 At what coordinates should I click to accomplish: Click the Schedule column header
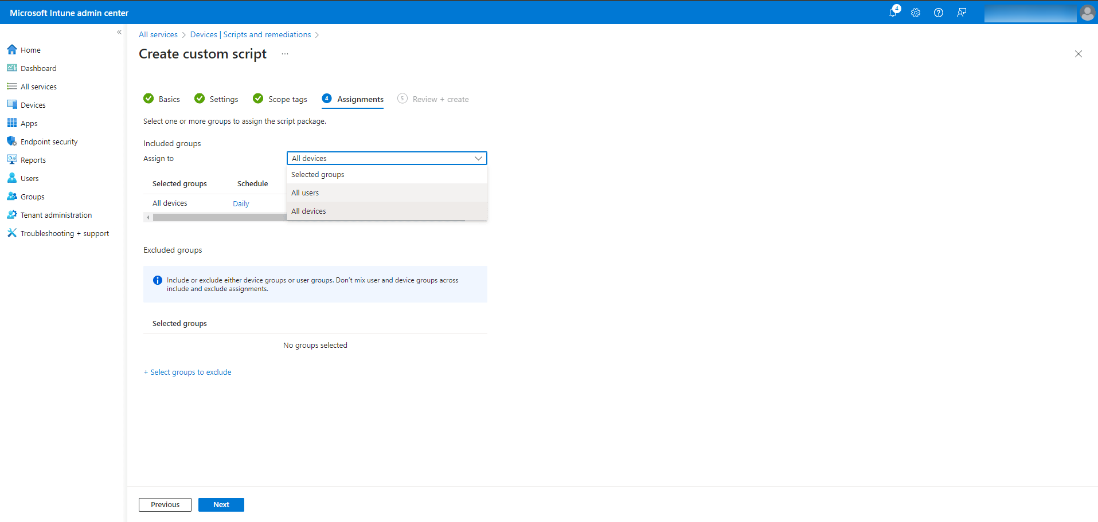click(x=252, y=183)
